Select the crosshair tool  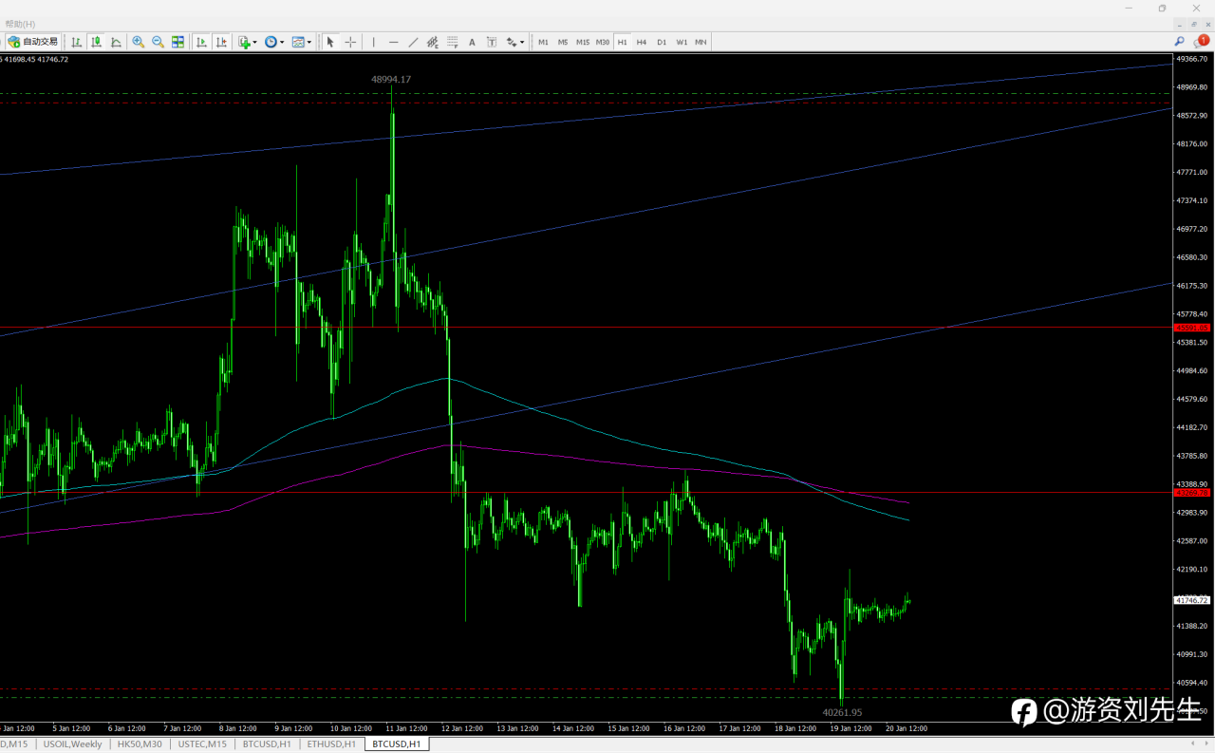pyautogui.click(x=350, y=42)
